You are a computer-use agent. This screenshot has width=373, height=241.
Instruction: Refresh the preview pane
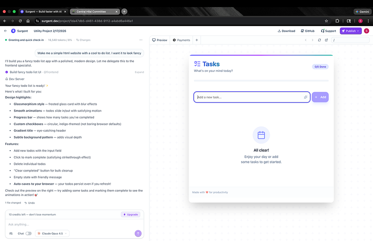[x=320, y=40]
